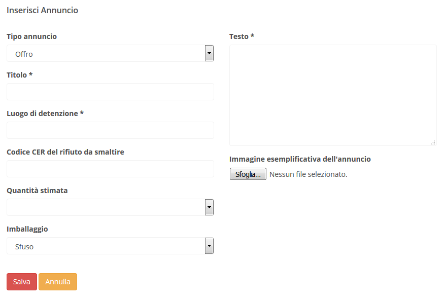The height and width of the screenshot is (300, 444).
Task: Click the arrow icon of Tipo annuncio select
Action: (x=209, y=53)
